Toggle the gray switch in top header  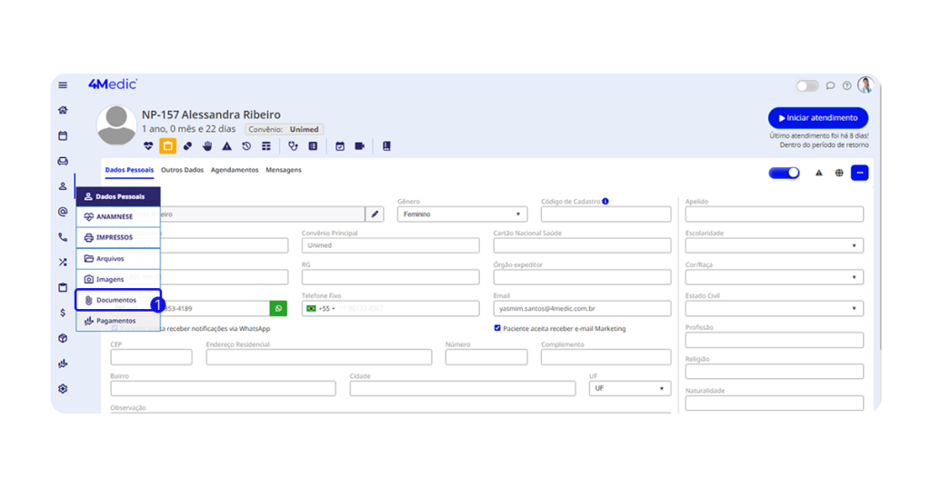[x=807, y=86]
